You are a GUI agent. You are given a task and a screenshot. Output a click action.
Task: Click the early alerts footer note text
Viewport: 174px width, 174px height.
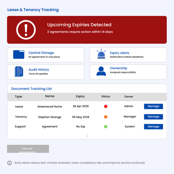[80, 163]
